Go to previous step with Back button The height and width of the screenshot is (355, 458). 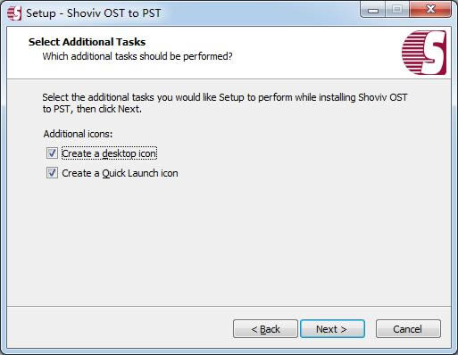coord(265,329)
